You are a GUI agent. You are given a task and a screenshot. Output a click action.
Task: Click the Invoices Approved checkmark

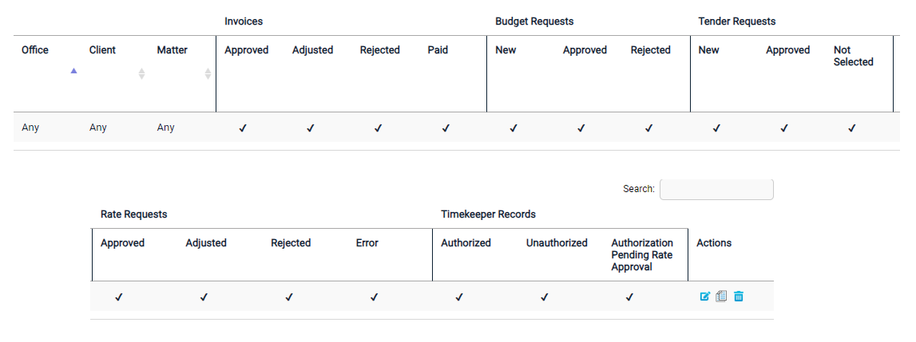pyautogui.click(x=243, y=128)
